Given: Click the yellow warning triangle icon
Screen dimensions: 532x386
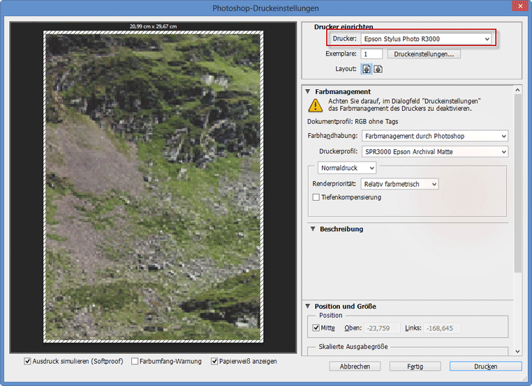Looking at the screenshot, I should [316, 105].
